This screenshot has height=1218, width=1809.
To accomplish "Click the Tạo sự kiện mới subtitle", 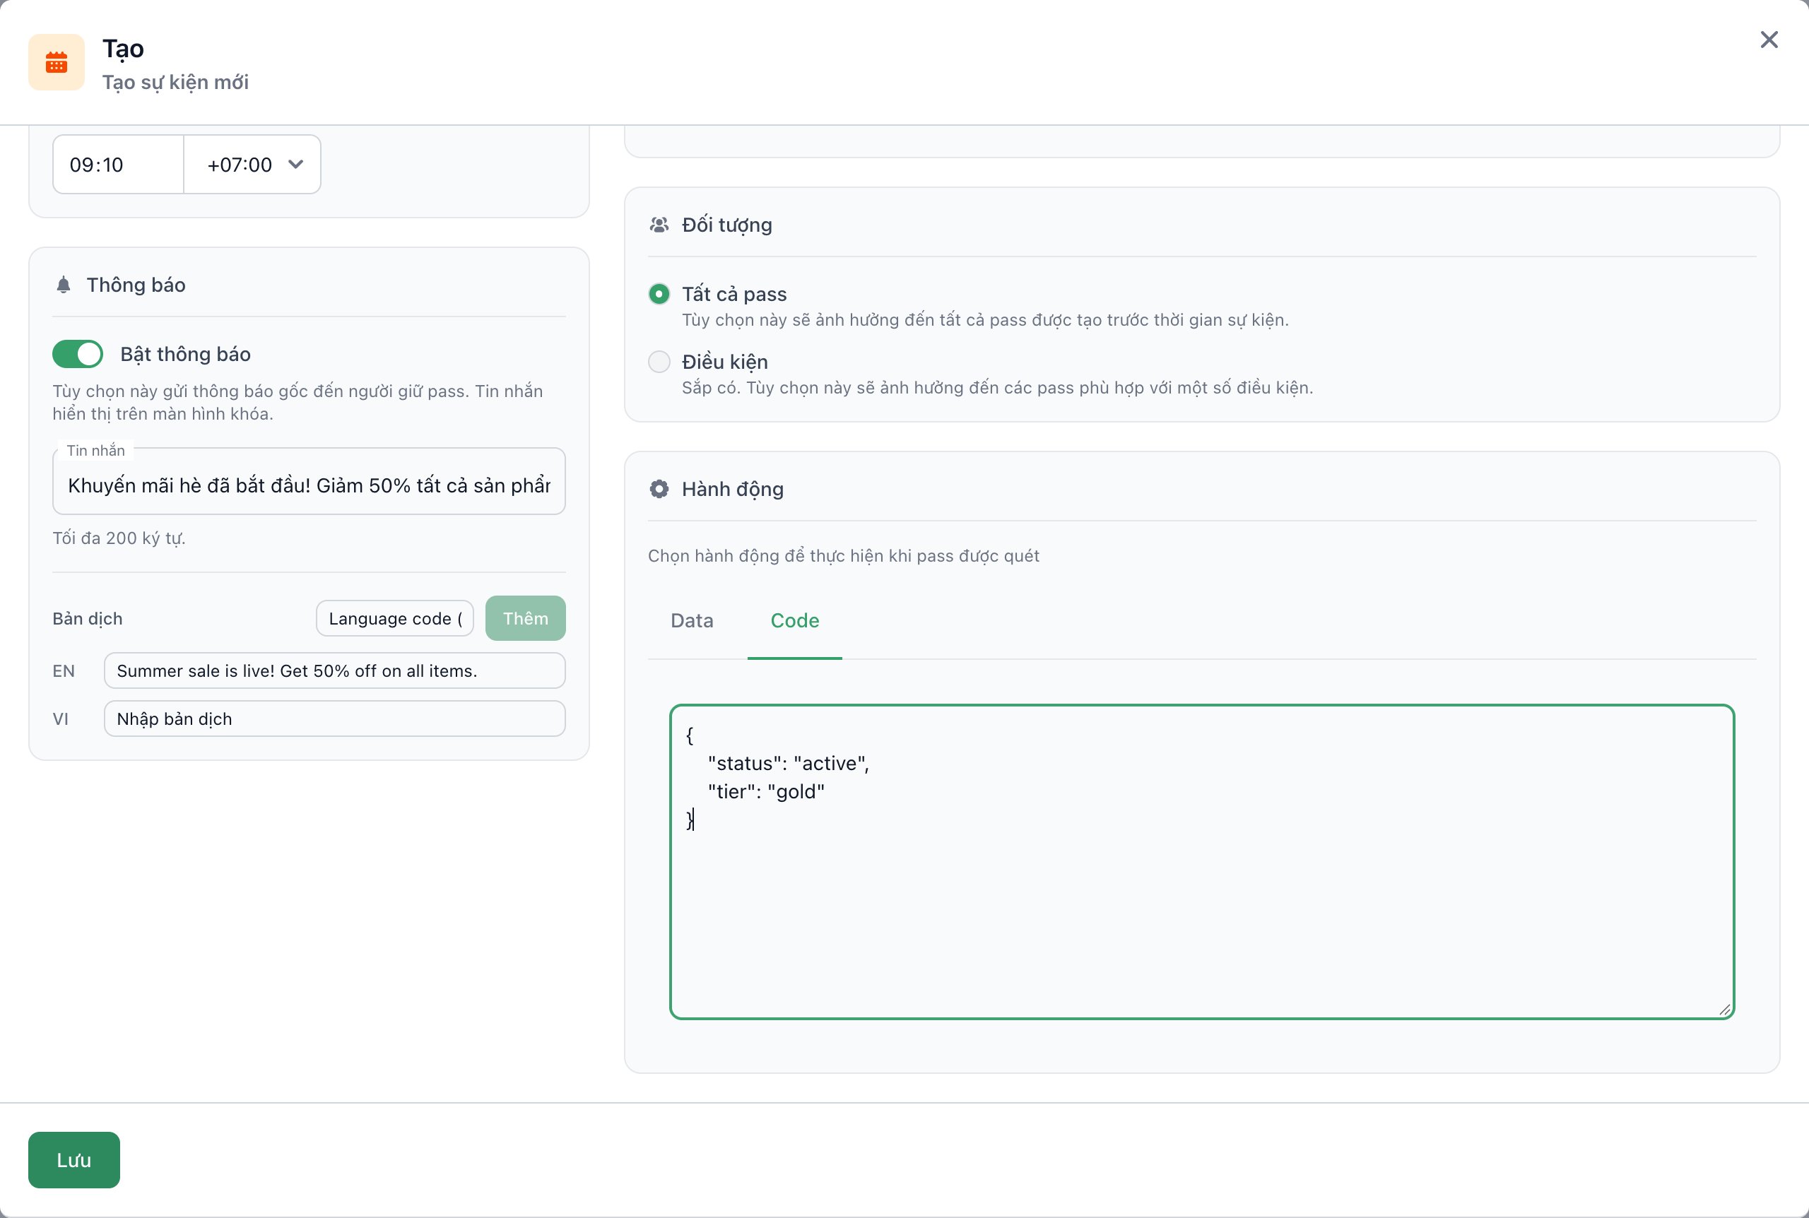I will [175, 83].
